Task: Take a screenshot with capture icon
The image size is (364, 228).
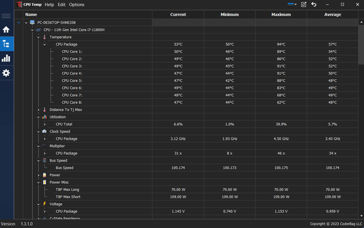Action: (x=303, y=5)
